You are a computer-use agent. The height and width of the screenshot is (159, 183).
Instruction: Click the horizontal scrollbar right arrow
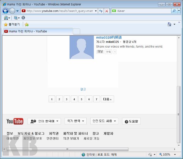click(x=174, y=149)
